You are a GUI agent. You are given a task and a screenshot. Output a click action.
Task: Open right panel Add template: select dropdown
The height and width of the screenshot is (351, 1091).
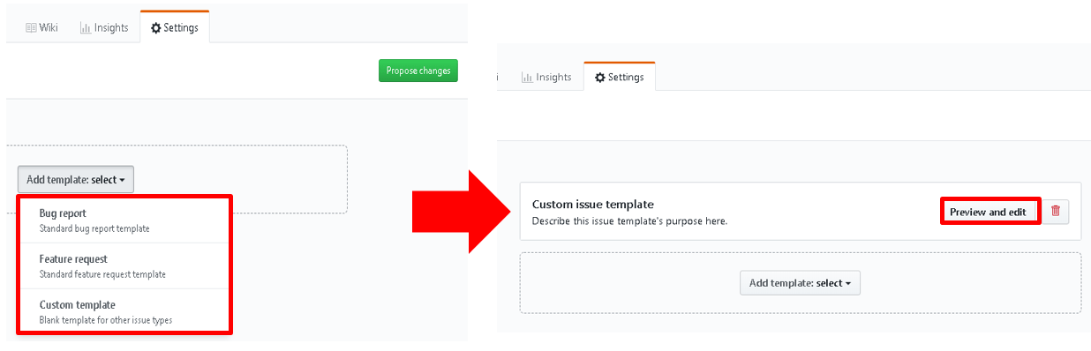(800, 283)
